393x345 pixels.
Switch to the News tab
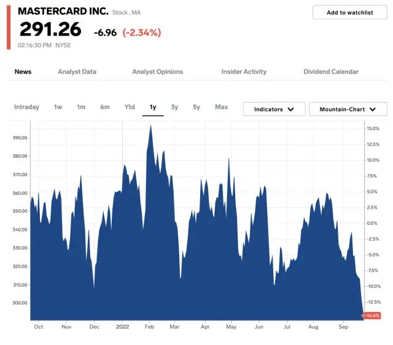(x=23, y=72)
